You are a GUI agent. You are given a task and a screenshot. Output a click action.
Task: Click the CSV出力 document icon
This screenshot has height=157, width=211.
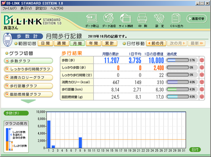point(176,18)
